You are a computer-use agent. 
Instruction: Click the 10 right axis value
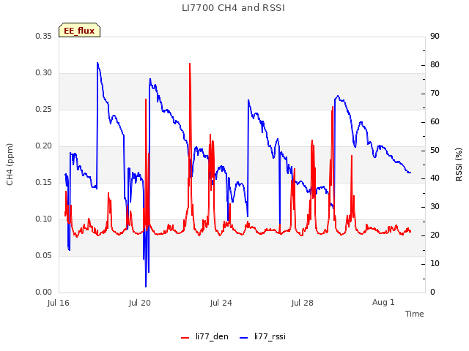coord(435,263)
